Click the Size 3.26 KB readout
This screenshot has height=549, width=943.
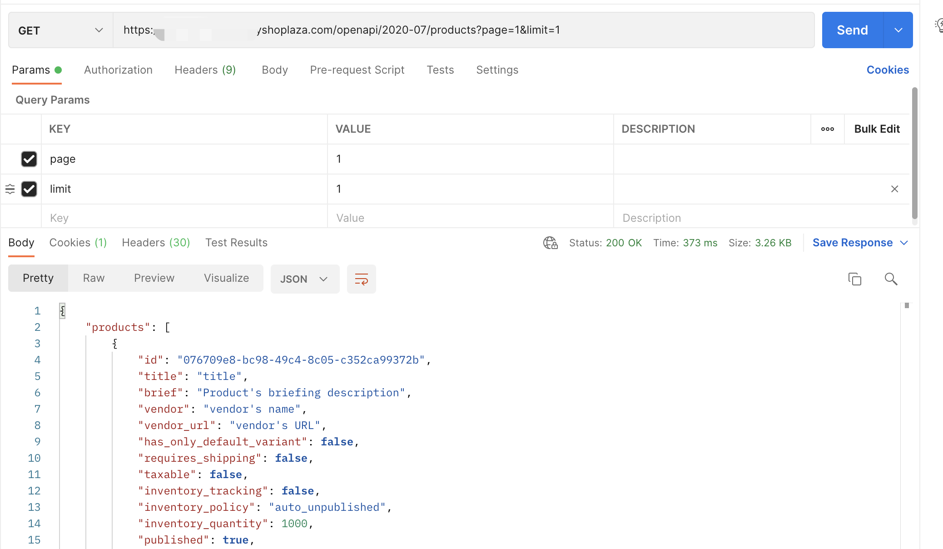[760, 243]
